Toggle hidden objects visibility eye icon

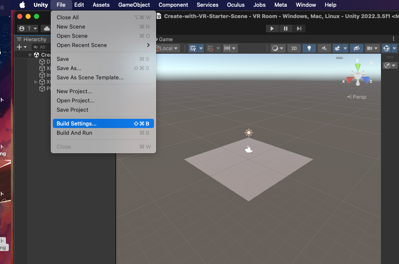coord(357,48)
